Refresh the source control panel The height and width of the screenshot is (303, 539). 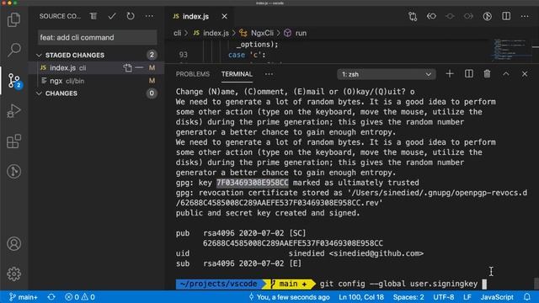pos(131,16)
